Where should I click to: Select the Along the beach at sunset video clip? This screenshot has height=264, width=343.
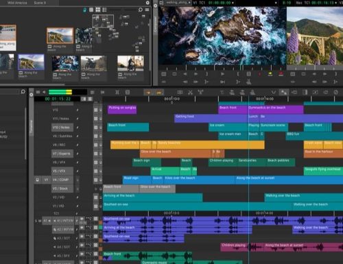[x=289, y=180]
